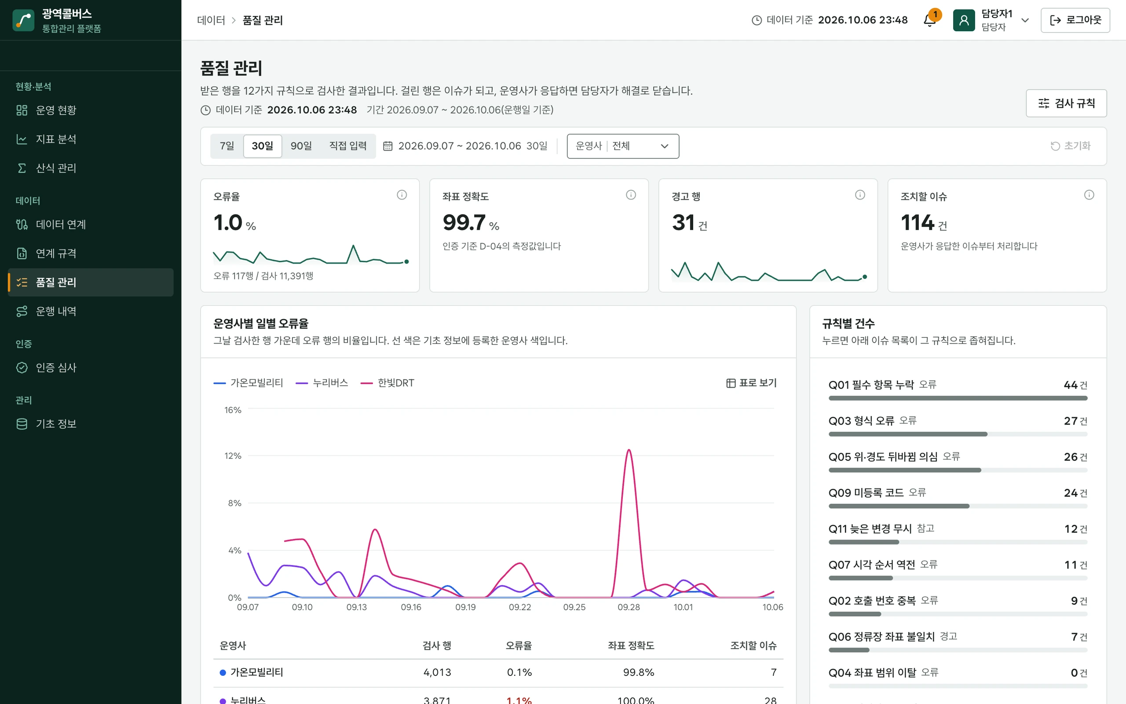The height and width of the screenshot is (704, 1126).
Task: Click the 담당자1 user avatar icon
Action: 964,20
